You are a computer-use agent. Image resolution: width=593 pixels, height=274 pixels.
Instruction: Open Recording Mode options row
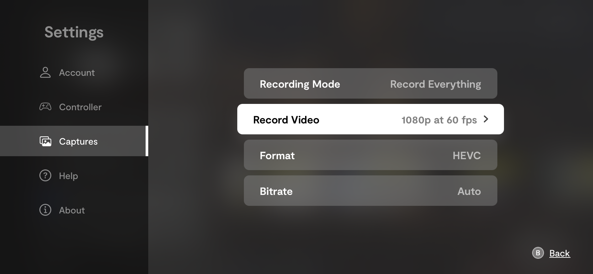click(371, 83)
